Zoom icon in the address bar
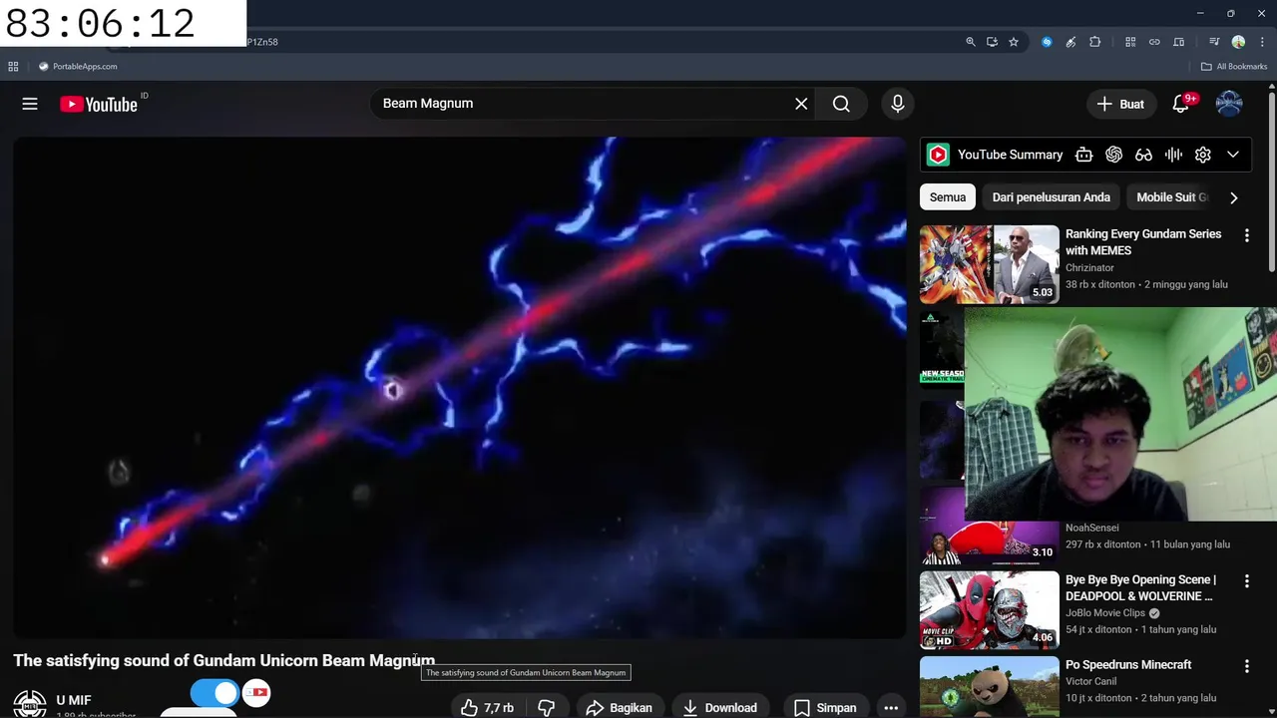Image resolution: width=1277 pixels, height=718 pixels. point(971,42)
